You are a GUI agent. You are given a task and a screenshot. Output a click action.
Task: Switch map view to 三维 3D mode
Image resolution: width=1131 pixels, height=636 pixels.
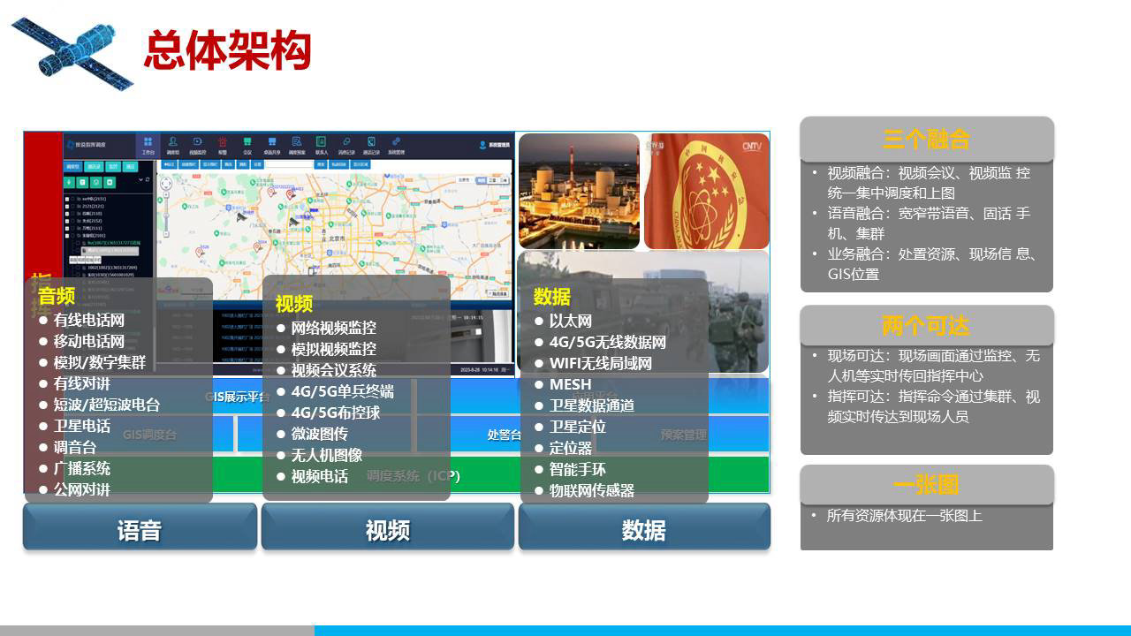(x=505, y=180)
